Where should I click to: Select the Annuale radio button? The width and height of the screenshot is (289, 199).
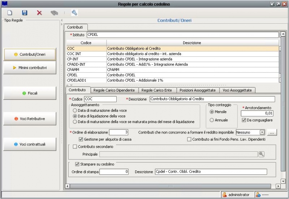click(212, 120)
